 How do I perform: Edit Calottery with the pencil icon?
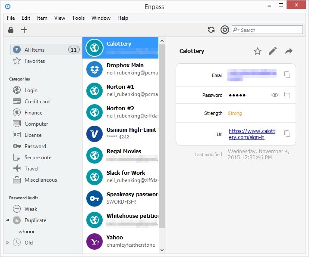coord(273,51)
